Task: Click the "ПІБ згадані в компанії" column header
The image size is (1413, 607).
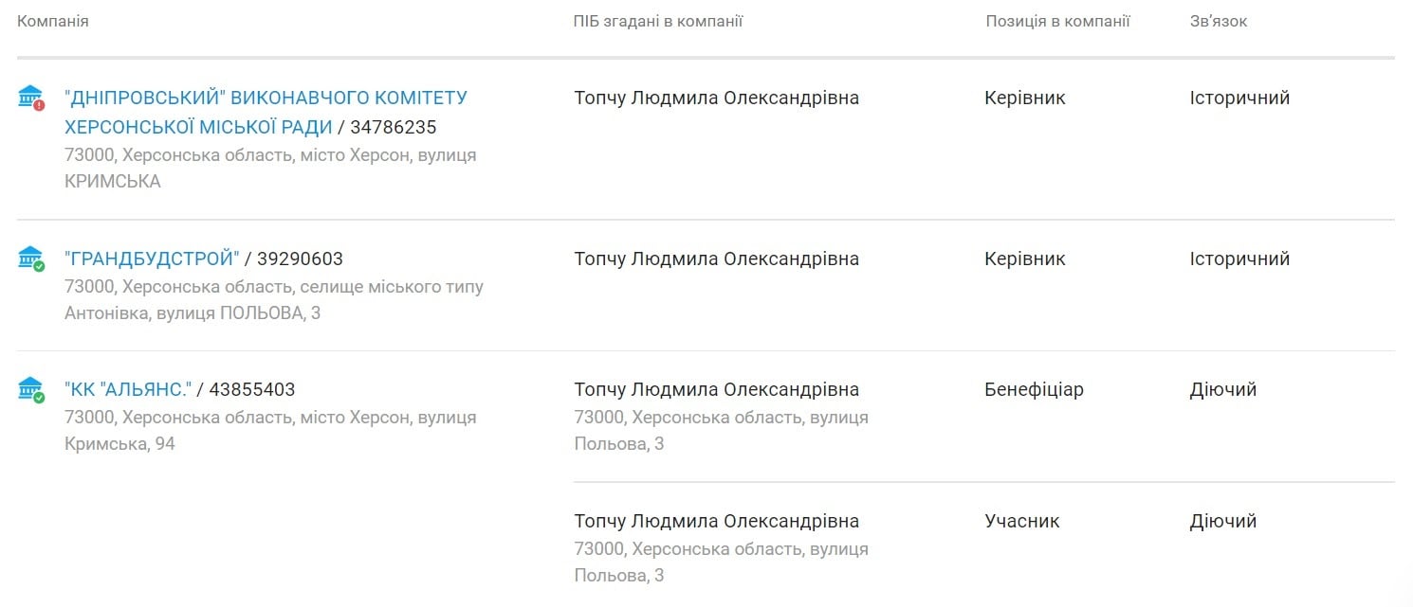Action: tap(658, 21)
